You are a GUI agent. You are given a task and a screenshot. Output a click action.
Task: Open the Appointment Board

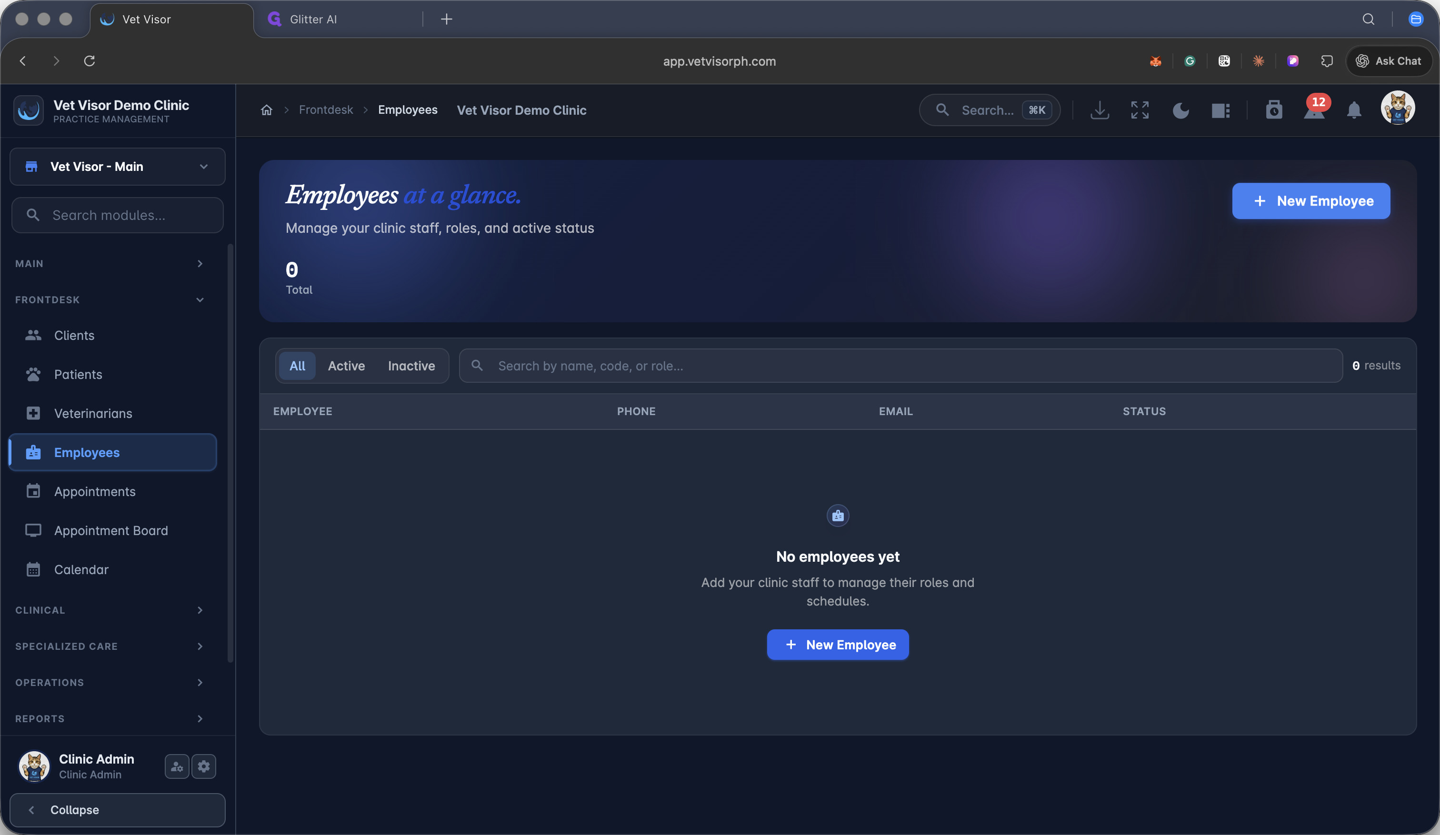tap(112, 531)
